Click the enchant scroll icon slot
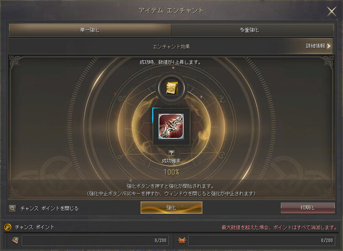This screenshot has height=251, width=343. point(171,88)
